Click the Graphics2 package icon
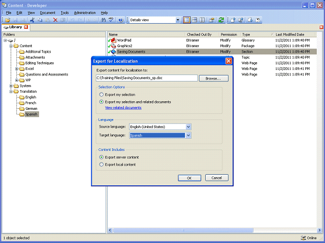The width and height of the screenshot is (325, 243). click(x=113, y=46)
